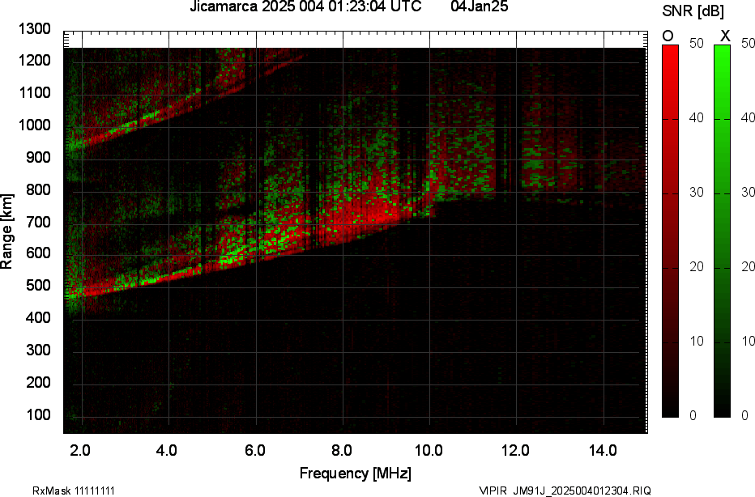The image size is (755, 497).
Task: Click the '1300' range tick label
Action: click(35, 29)
